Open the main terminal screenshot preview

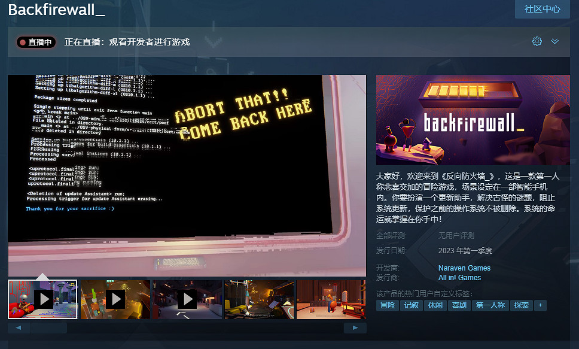point(187,175)
